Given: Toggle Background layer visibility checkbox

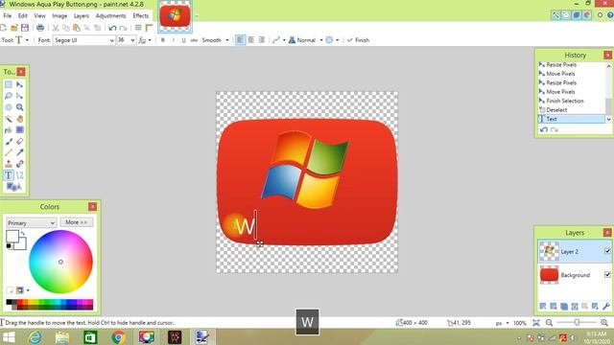Looking at the screenshot, I should (607, 275).
